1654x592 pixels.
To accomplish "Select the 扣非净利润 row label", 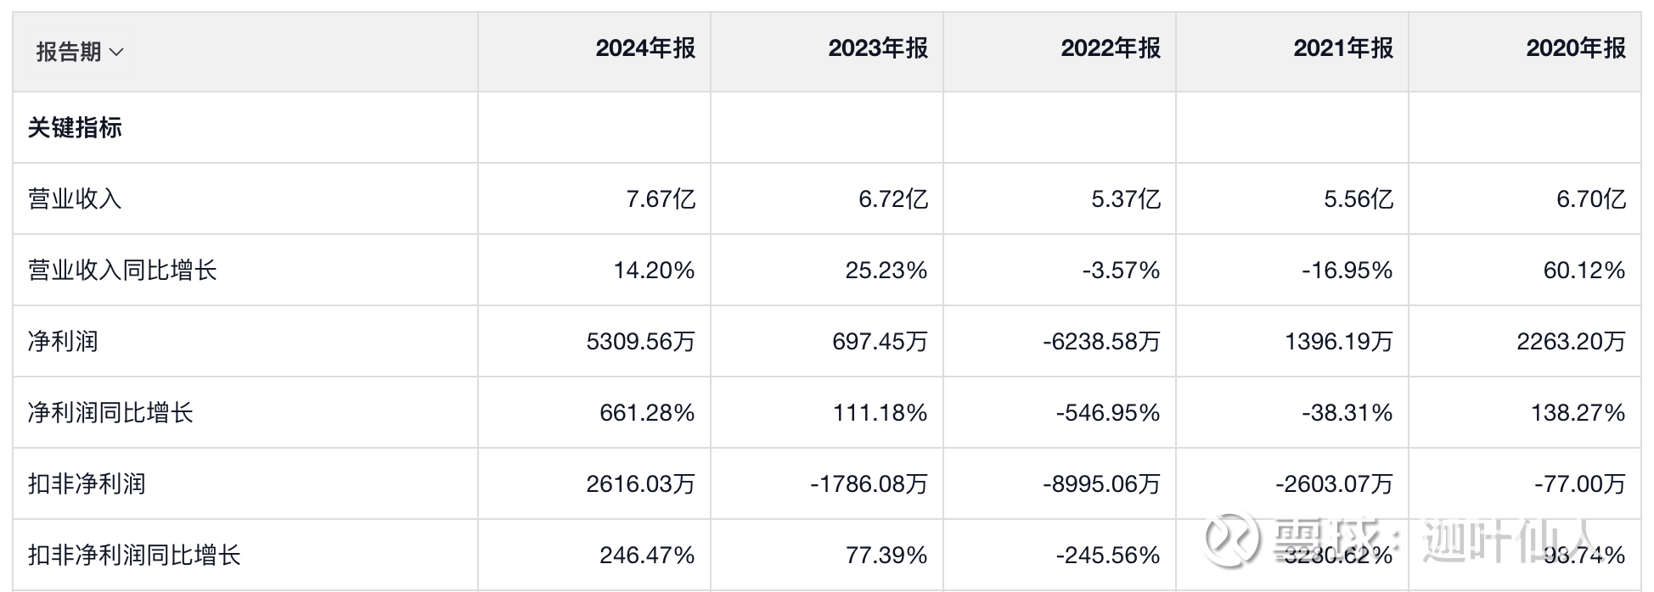I will [x=87, y=484].
